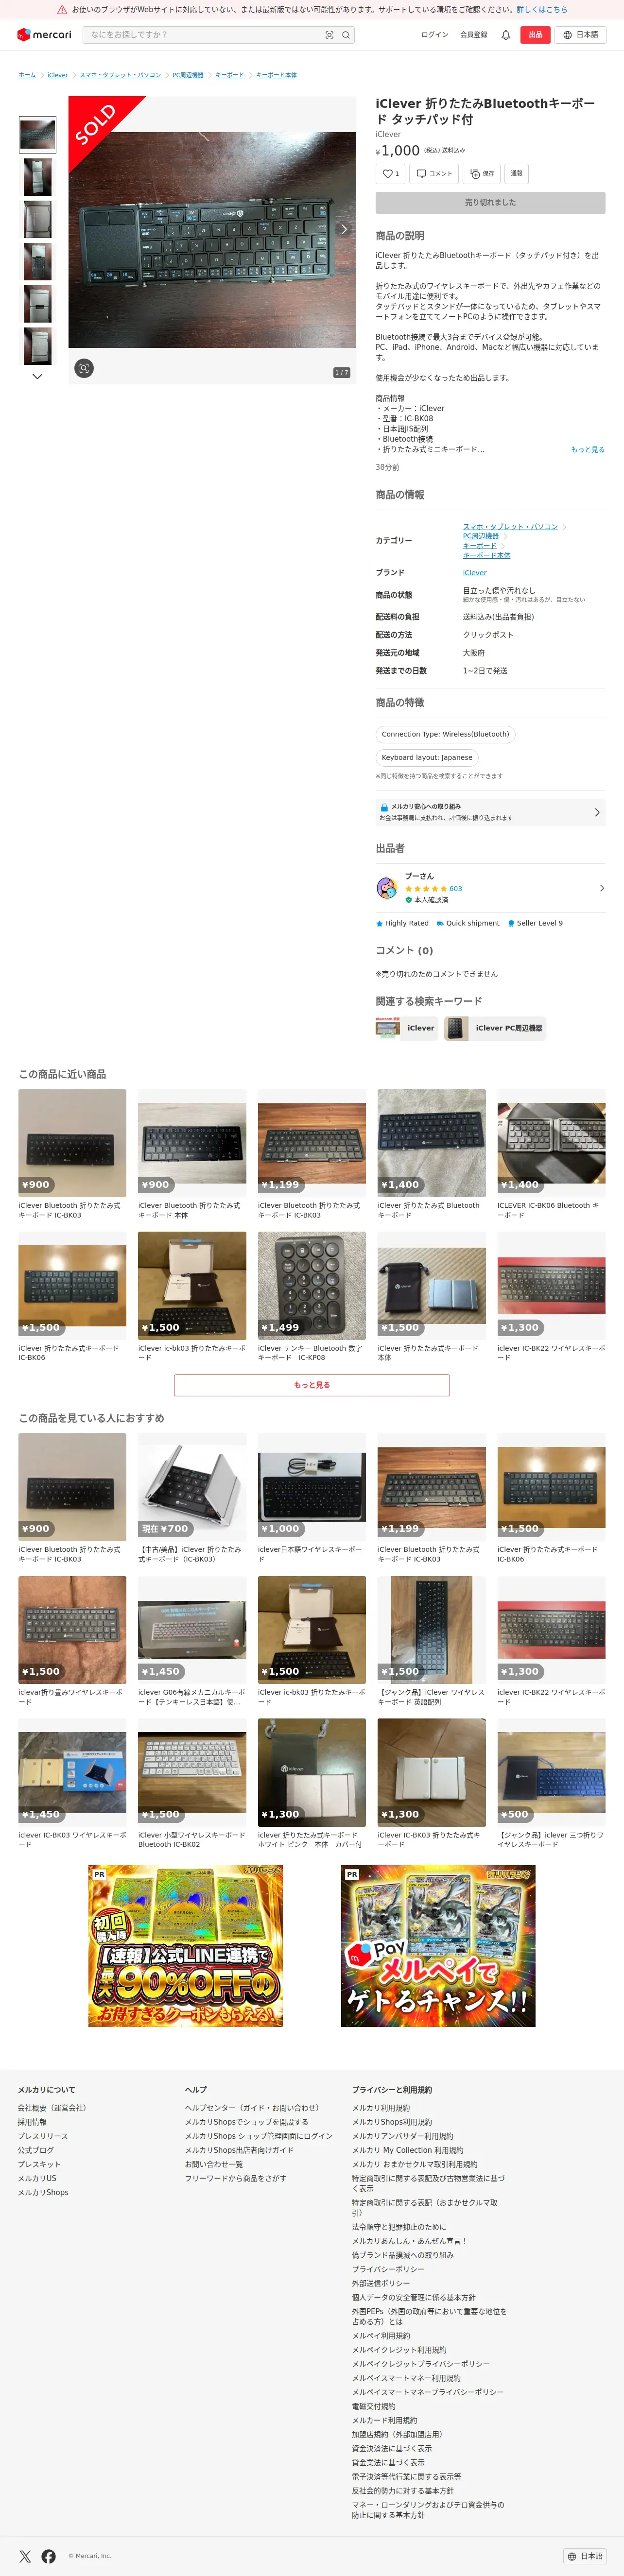Screen dimensions: 624x2576
Task: Expand thumbnail list down chevron
Action: point(37,377)
